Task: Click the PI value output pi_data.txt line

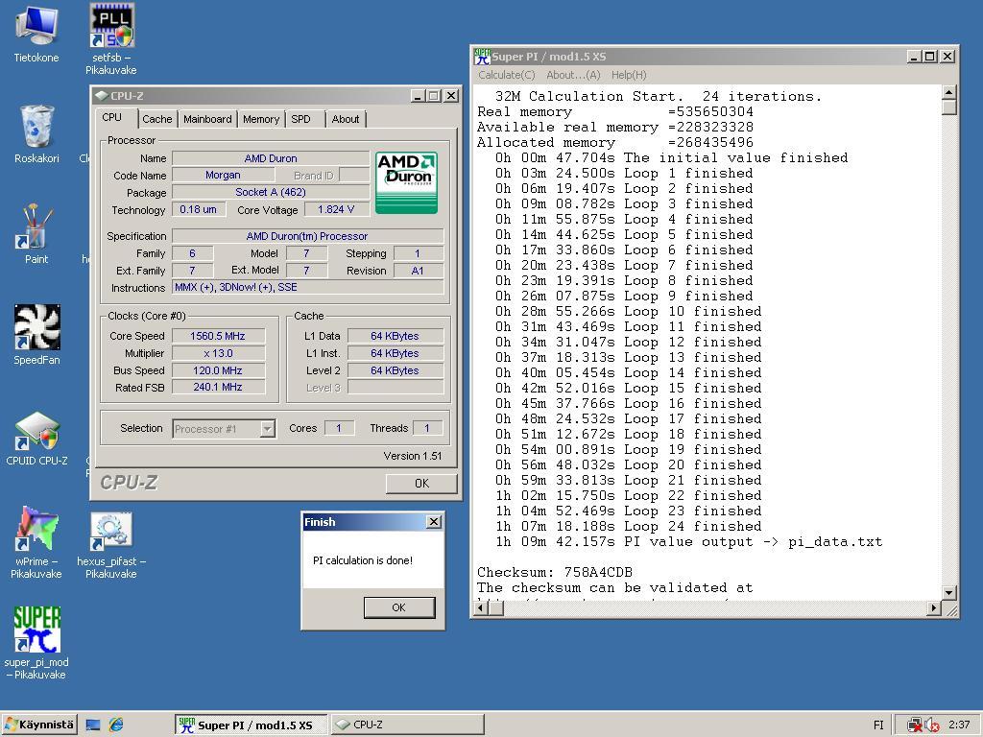Action: 688,541
